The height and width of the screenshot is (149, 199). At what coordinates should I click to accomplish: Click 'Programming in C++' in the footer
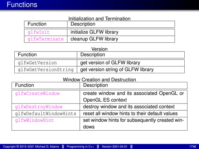coord(80,147)
